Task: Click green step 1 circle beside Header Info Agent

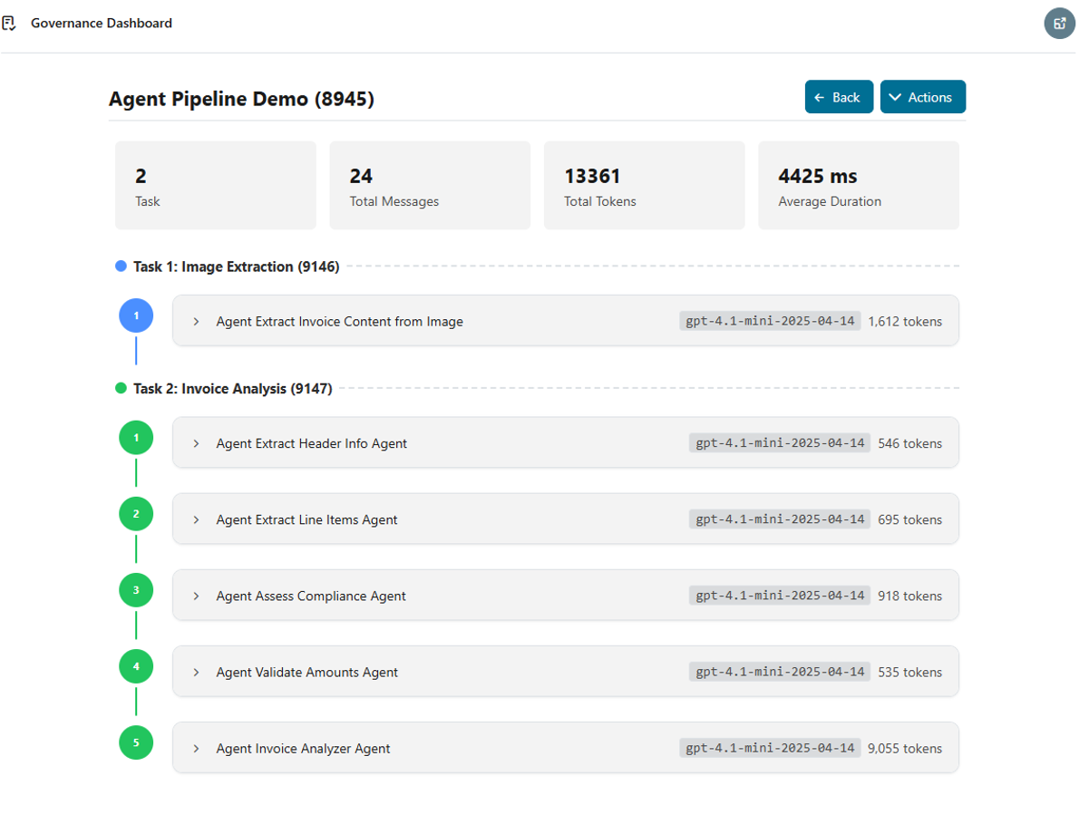Action: [136, 438]
